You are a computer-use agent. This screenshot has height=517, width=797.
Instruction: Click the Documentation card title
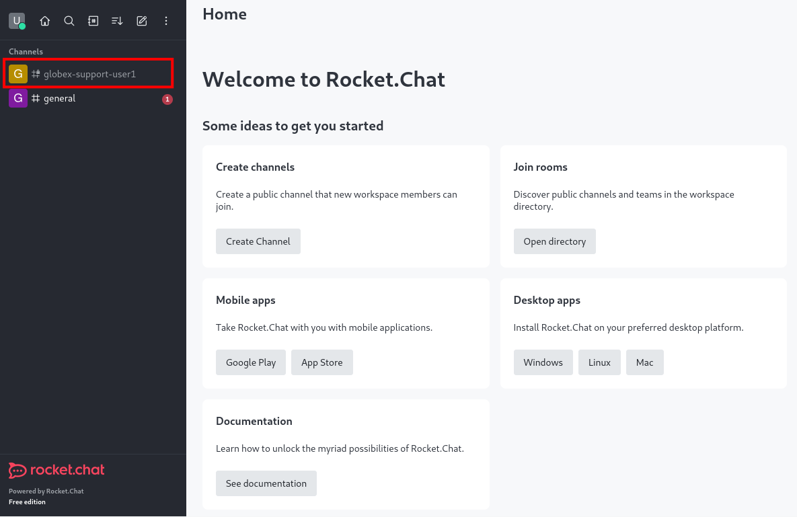click(254, 421)
